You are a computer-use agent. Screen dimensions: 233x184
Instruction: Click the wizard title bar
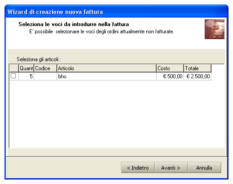(x=116, y=12)
